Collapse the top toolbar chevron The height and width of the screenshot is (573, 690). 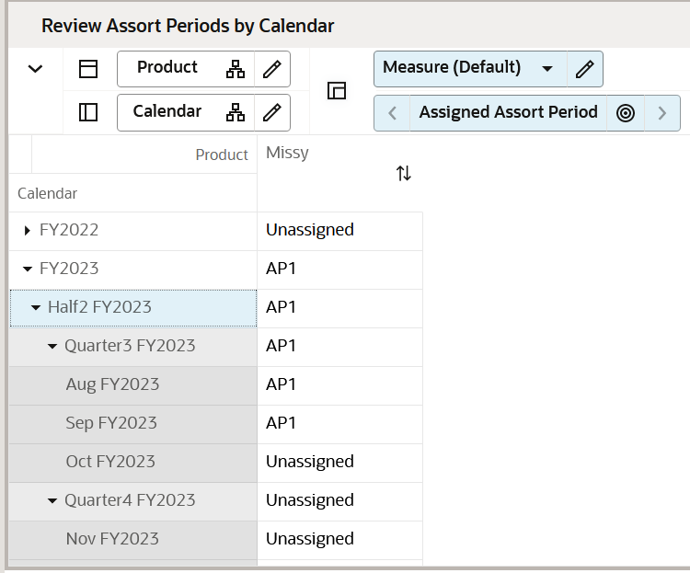point(35,69)
